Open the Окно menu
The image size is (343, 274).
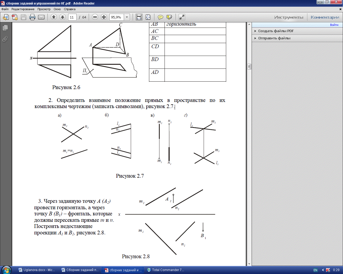57,9
